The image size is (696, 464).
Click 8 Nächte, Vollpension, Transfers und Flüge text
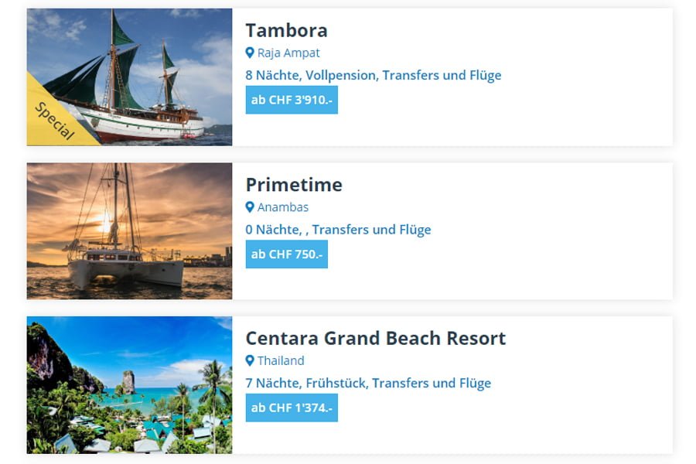click(374, 76)
